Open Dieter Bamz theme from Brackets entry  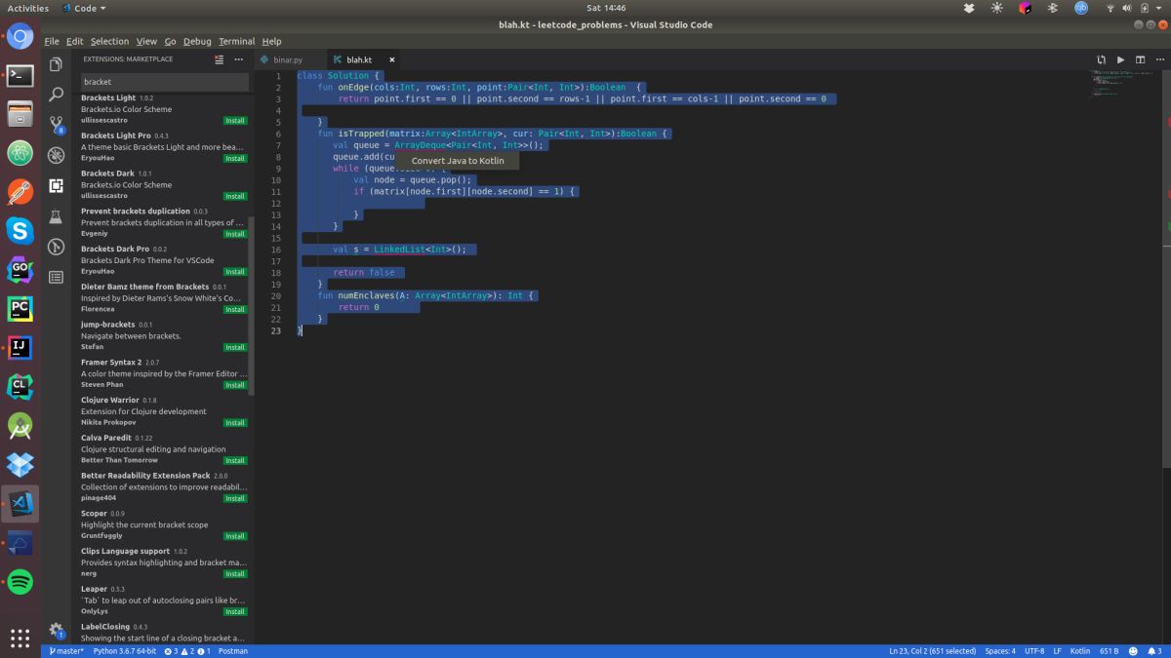(x=164, y=297)
